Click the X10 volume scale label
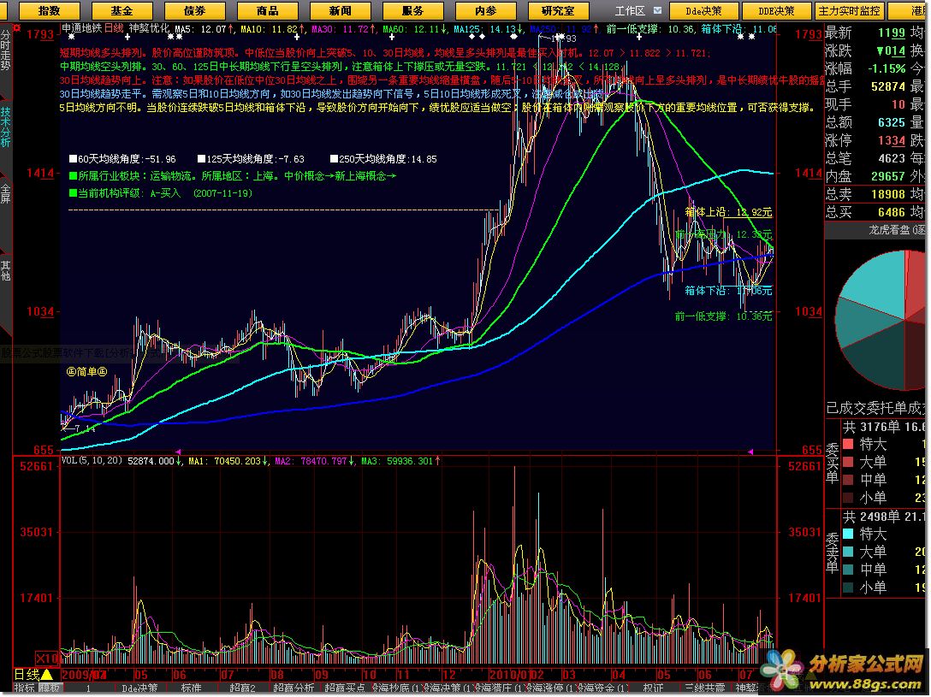The image size is (931, 697). 47,658
